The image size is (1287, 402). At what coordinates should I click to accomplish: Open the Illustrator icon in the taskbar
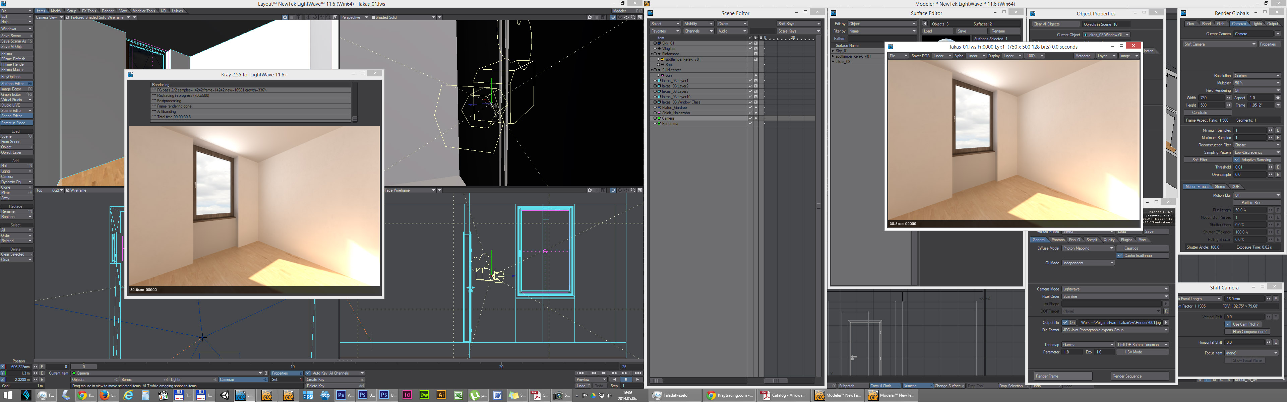pos(441,395)
